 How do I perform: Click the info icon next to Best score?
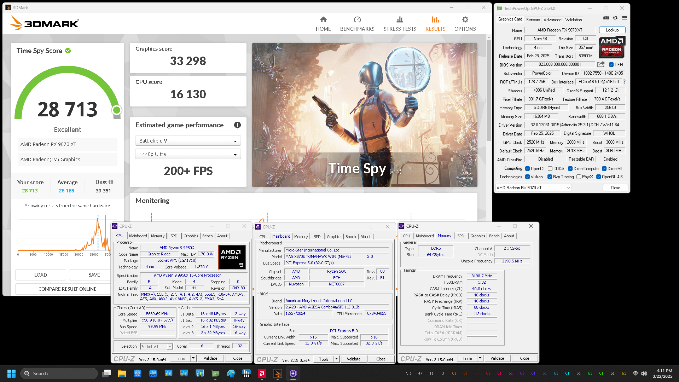tap(111, 182)
